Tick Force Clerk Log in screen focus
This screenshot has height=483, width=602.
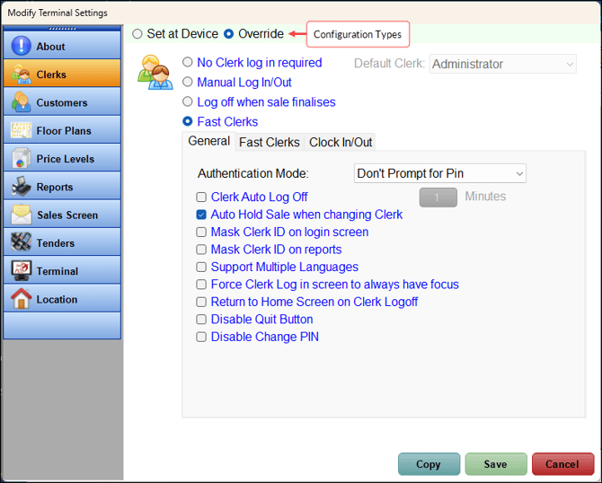pyautogui.click(x=201, y=285)
